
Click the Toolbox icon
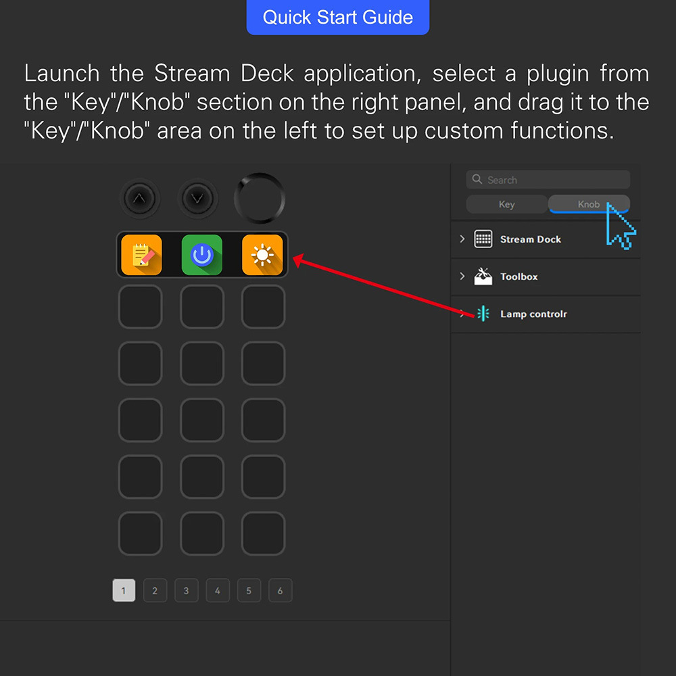(483, 276)
